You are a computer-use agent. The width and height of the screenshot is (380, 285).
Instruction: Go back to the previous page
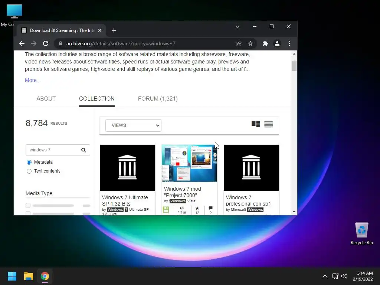point(22,44)
